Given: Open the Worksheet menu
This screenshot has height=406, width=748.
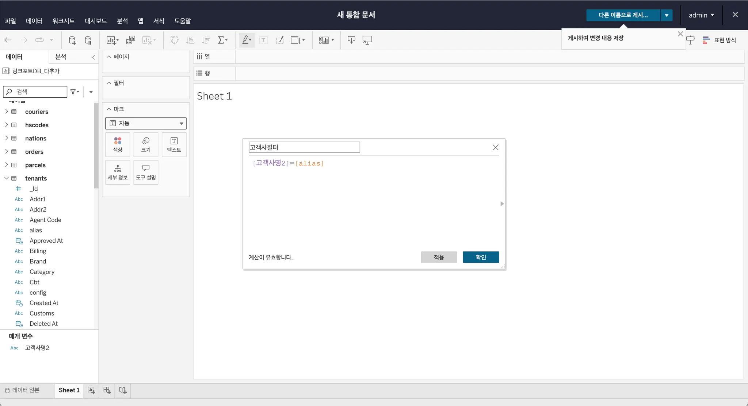Looking at the screenshot, I should point(63,21).
